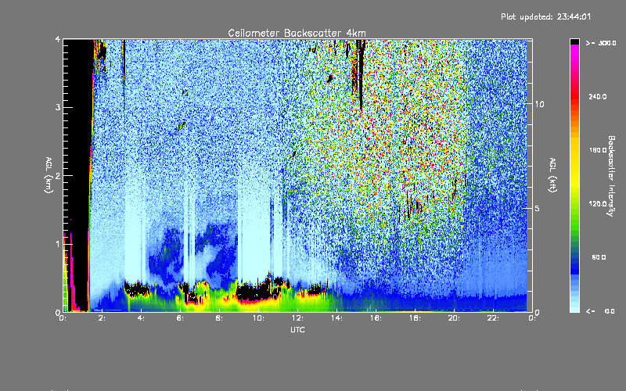Image resolution: width=626 pixels, height=391 pixels.
Task: Select the 'AGL (kft)' right axis label
Action: [x=553, y=175]
